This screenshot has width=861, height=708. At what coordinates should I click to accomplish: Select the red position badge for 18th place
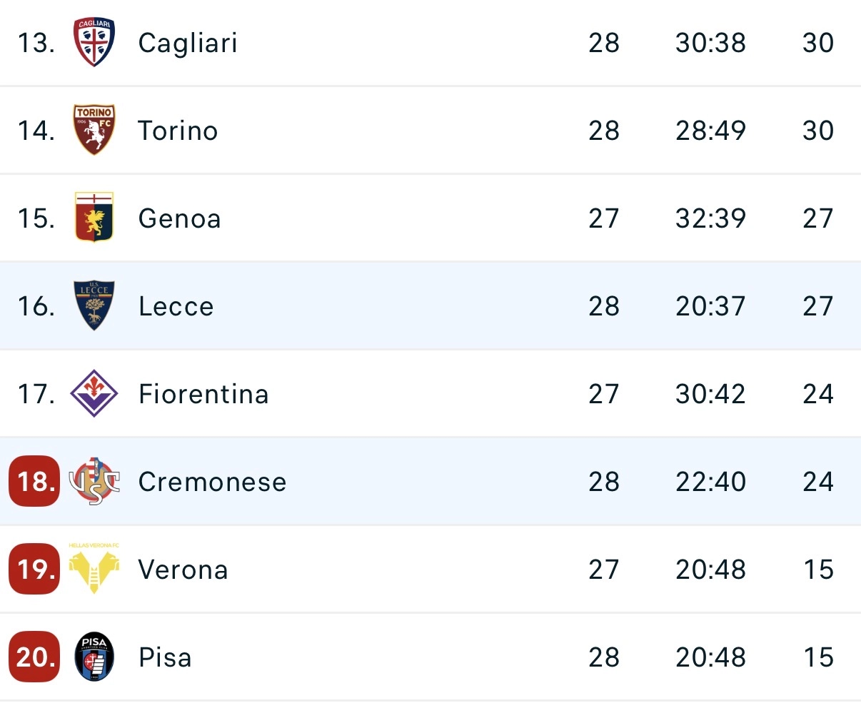(33, 482)
